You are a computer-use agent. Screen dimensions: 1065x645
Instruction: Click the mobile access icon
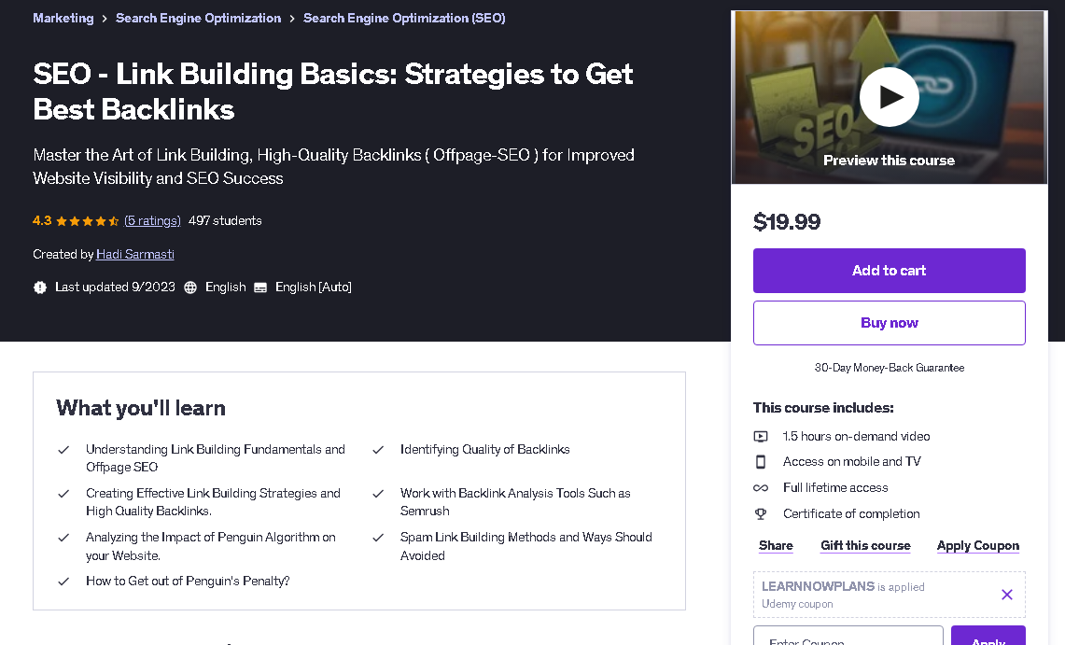point(761,462)
